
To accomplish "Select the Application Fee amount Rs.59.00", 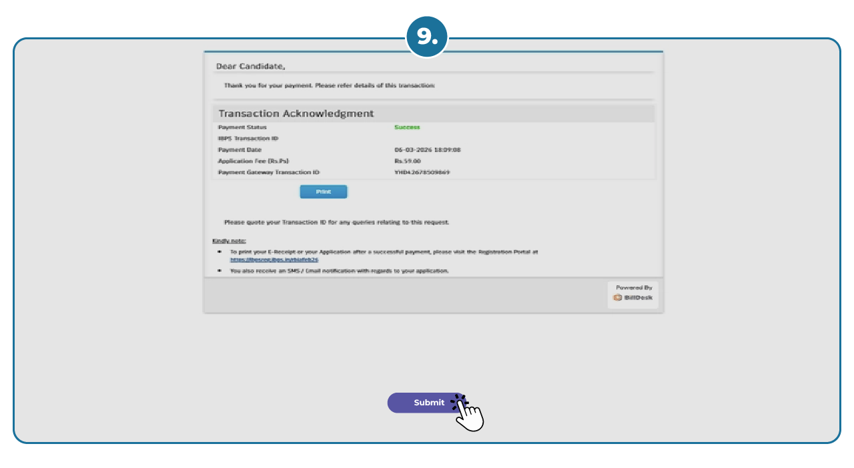I will point(407,161).
